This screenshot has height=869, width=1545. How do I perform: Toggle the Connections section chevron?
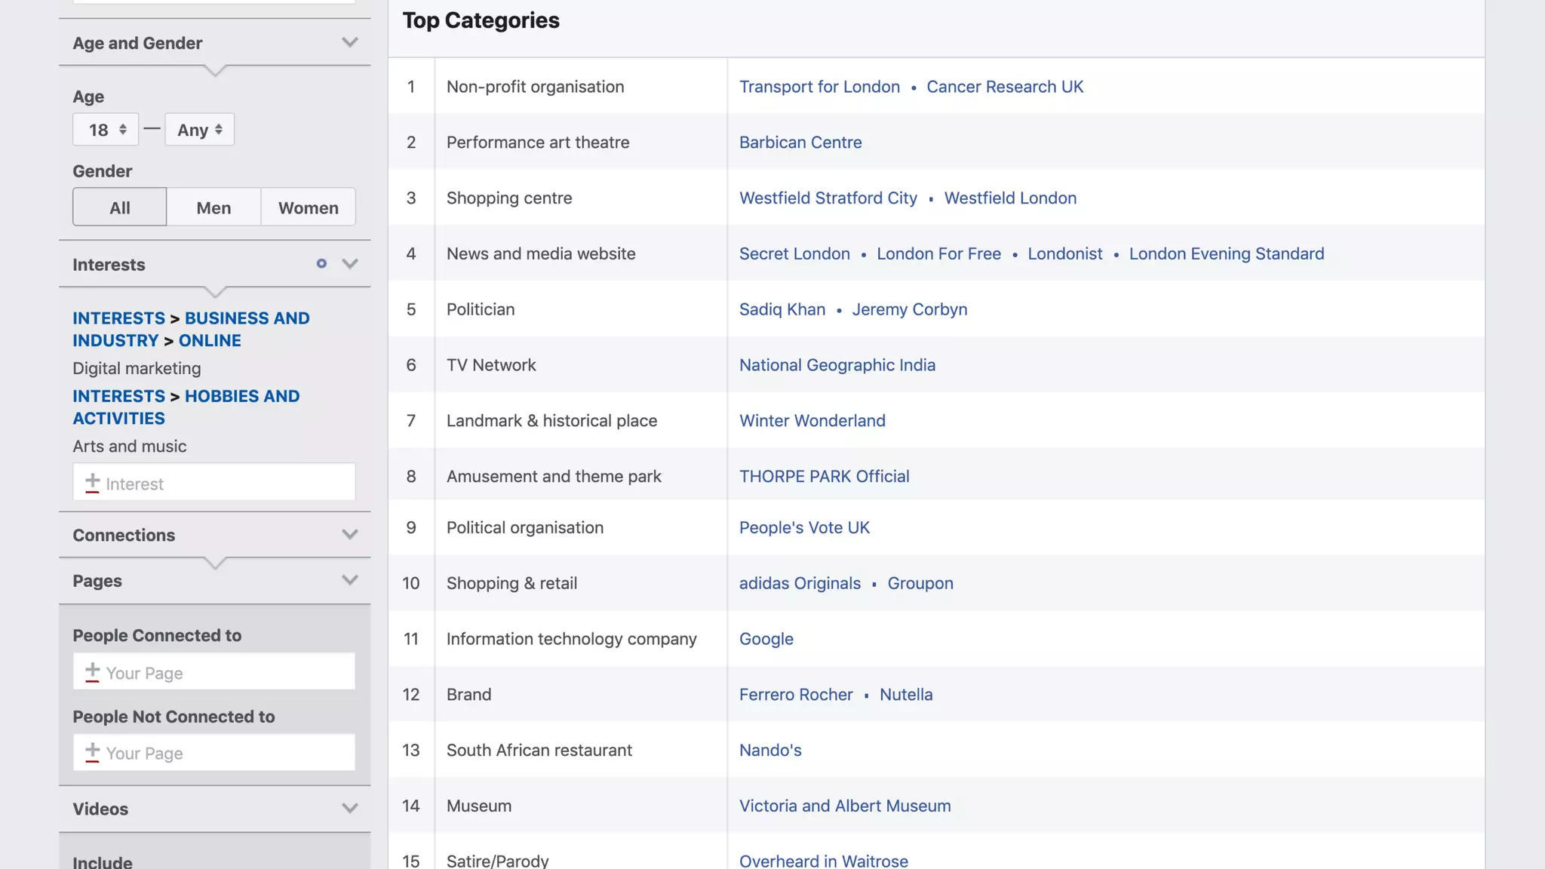(349, 535)
